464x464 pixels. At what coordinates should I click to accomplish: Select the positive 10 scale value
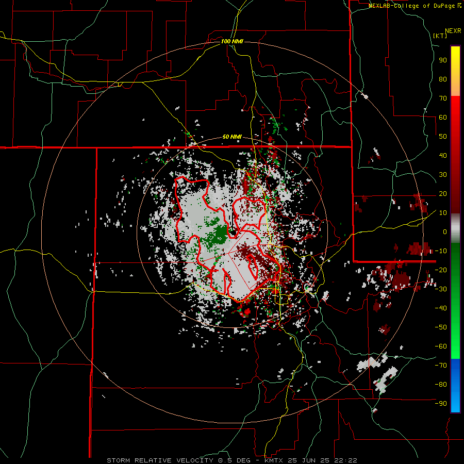tap(443, 213)
